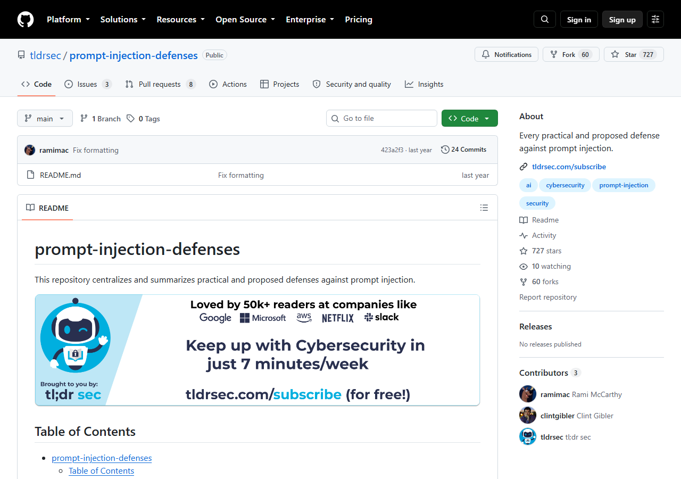
Task: Open the main branch selector dropdown
Action: 45,118
